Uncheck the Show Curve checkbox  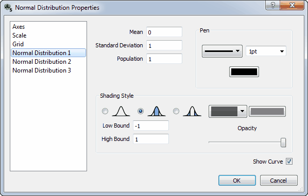[x=289, y=162]
